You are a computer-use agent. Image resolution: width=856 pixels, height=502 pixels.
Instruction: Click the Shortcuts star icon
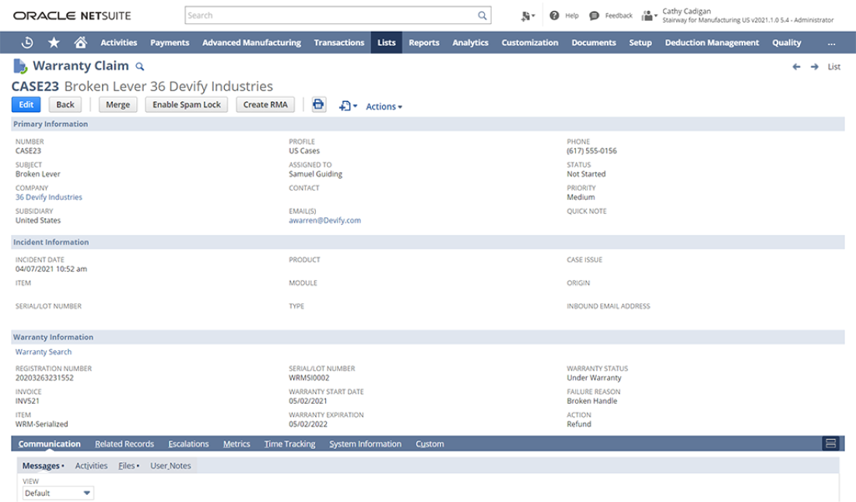(x=54, y=43)
